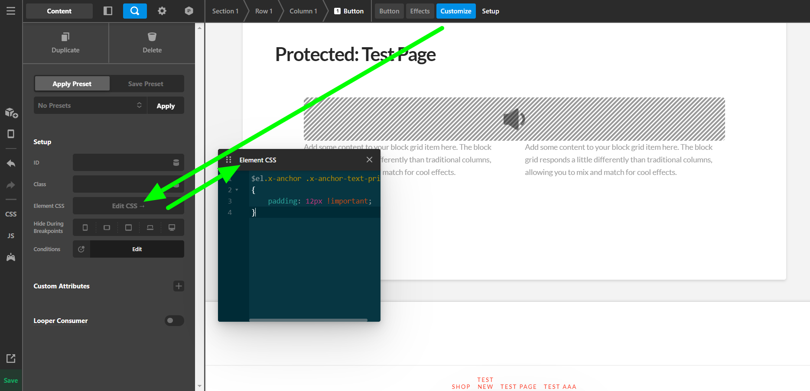Click the second block grid text paragraph
The width and height of the screenshot is (810, 391).
tap(618, 160)
